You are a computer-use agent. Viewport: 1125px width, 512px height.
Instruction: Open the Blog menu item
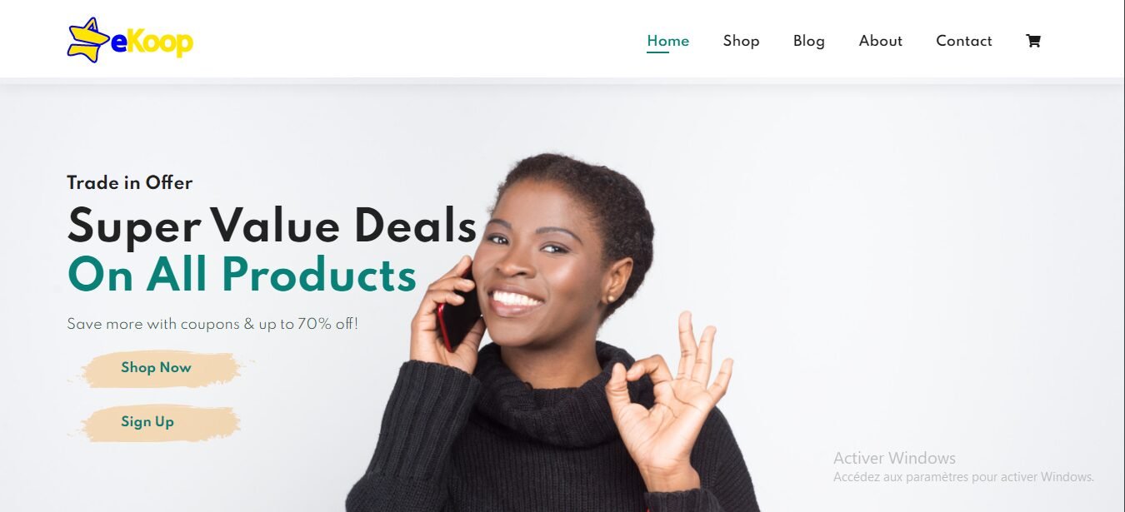(808, 41)
